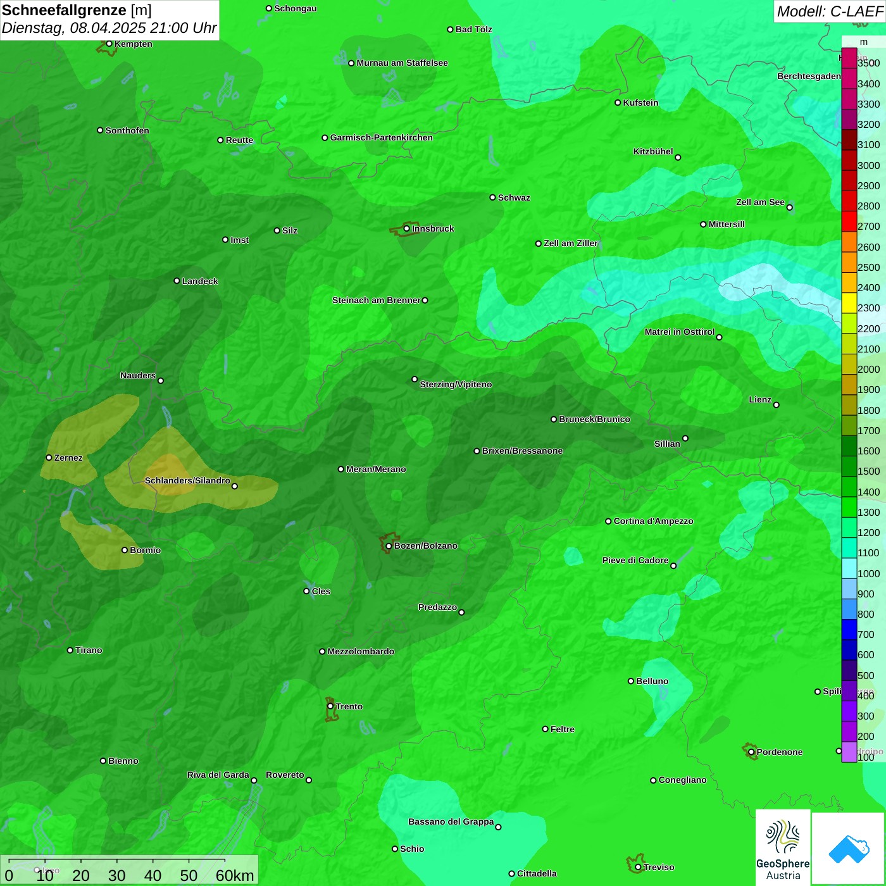Select the orange 2500 m legend swatch
Screen dimensions: 886x886
(849, 262)
